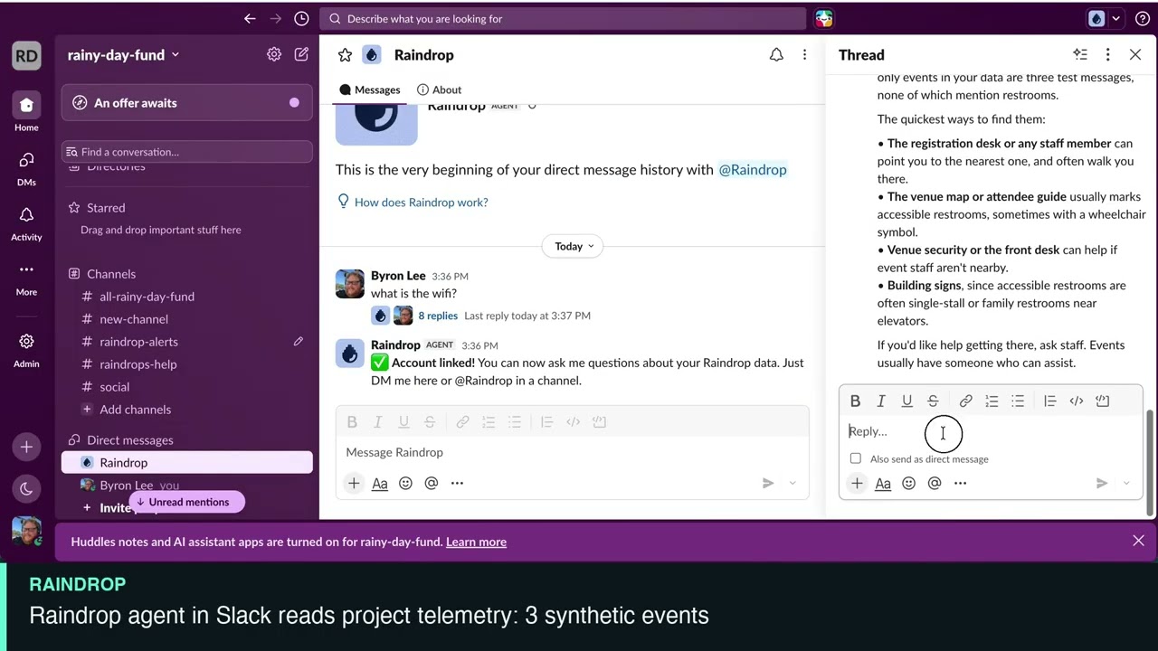
Task: Toggle the moon pause notifications icon
Action: click(26, 489)
